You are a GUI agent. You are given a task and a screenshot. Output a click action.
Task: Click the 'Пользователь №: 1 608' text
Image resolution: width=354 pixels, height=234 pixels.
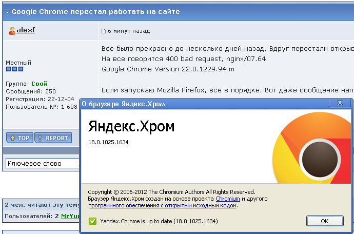click(x=42, y=107)
